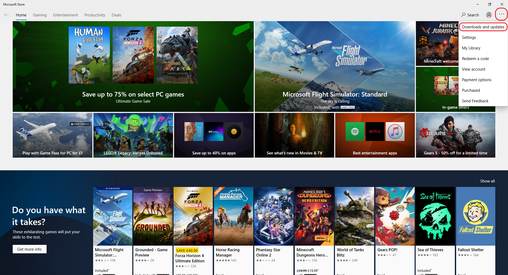The image size is (508, 275).
Task: Open Phantasy Star Online 2 card
Action: pyautogui.click(x=274, y=231)
